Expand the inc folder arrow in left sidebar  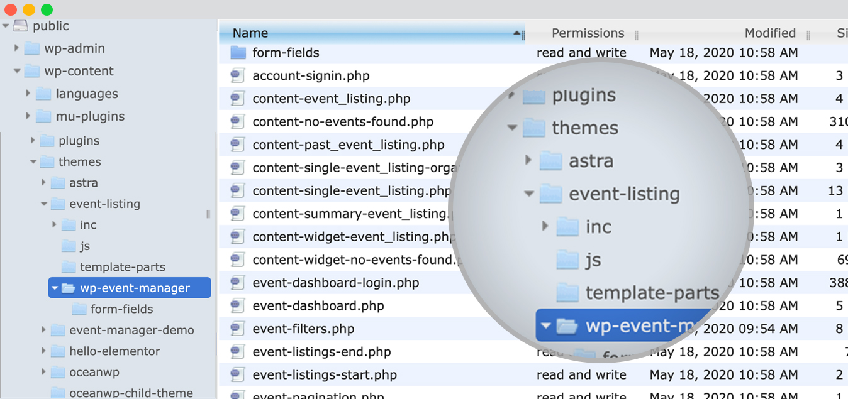tap(54, 225)
